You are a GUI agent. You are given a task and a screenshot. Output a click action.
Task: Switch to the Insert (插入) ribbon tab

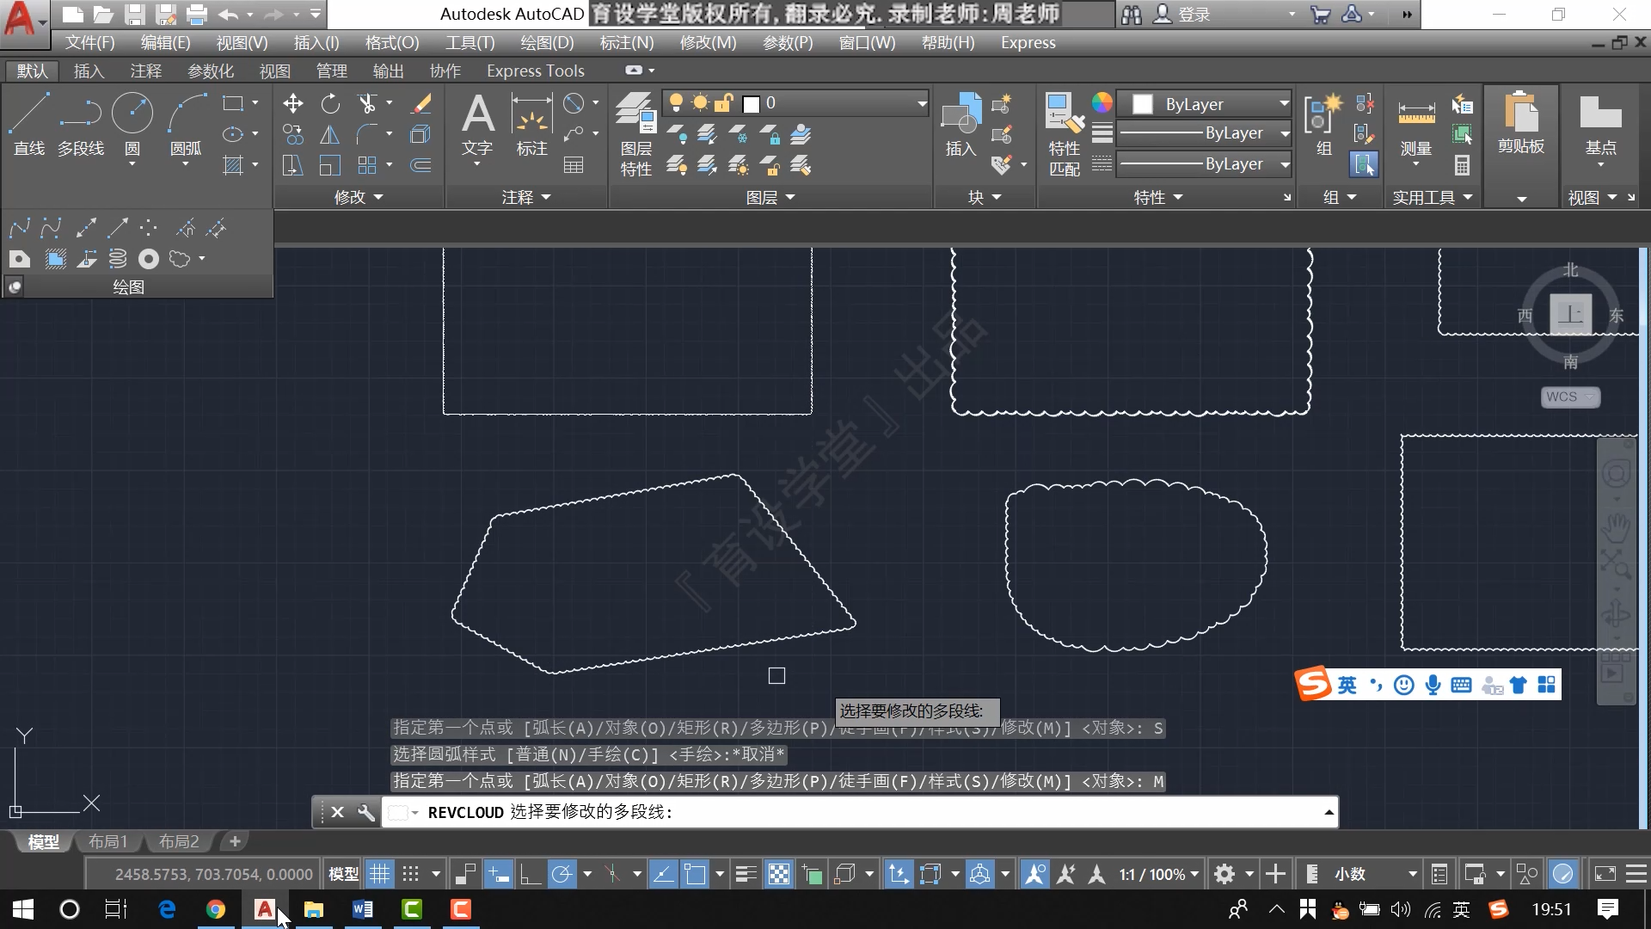point(89,71)
